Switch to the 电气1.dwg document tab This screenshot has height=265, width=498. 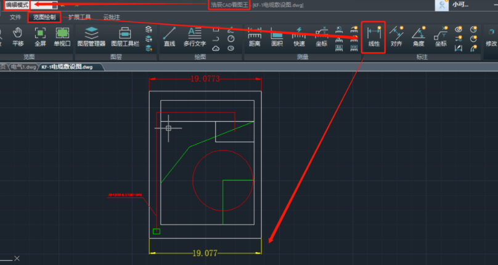23,66
